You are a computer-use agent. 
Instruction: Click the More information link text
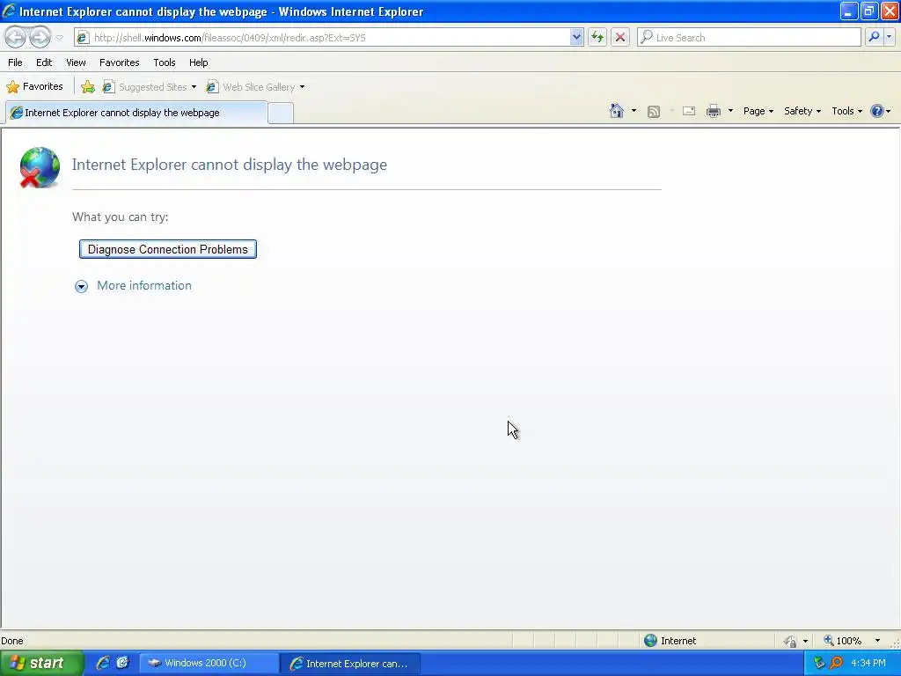144,286
